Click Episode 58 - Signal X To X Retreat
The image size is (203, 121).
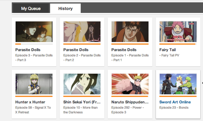pyautogui.click(x=33, y=110)
